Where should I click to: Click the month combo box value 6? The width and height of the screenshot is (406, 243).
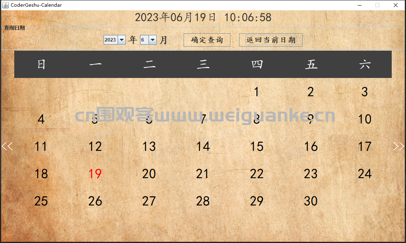144,40
